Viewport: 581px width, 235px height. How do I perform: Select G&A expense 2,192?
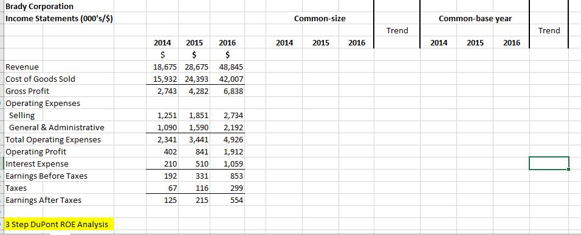233,127
